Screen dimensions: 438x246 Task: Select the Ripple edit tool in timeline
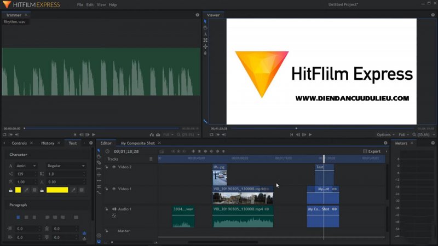coord(99,180)
